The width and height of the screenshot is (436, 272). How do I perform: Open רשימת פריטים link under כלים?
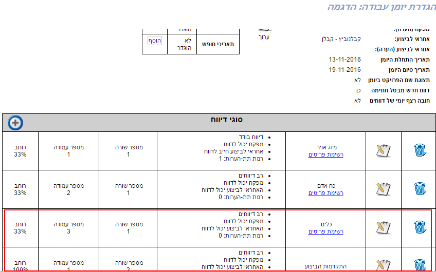click(325, 231)
